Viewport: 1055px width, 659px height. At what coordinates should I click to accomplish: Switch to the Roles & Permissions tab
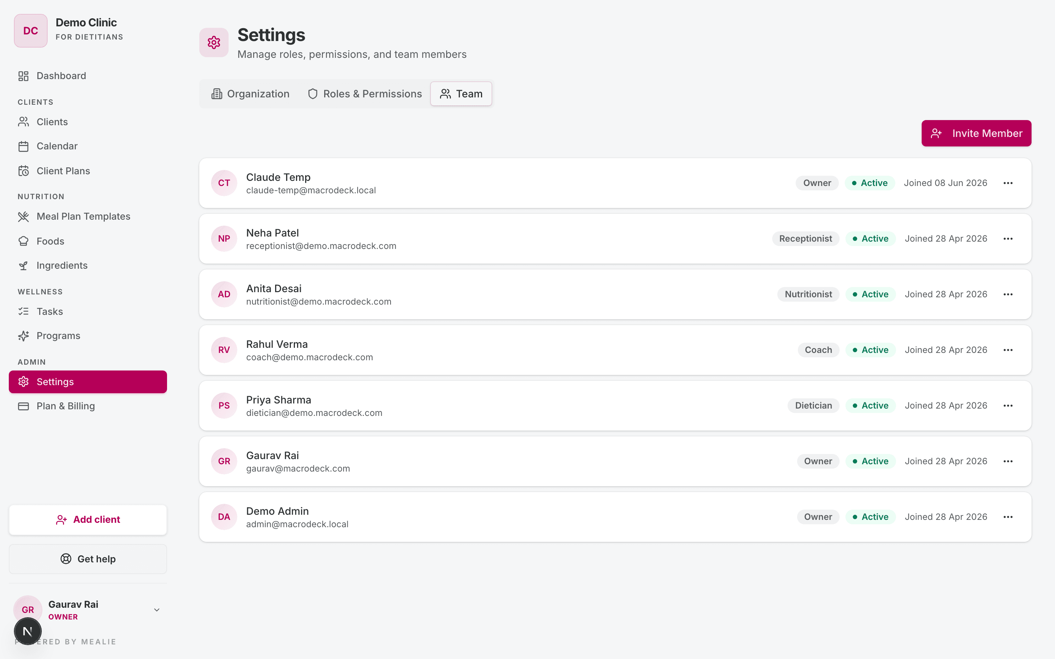[x=364, y=94]
